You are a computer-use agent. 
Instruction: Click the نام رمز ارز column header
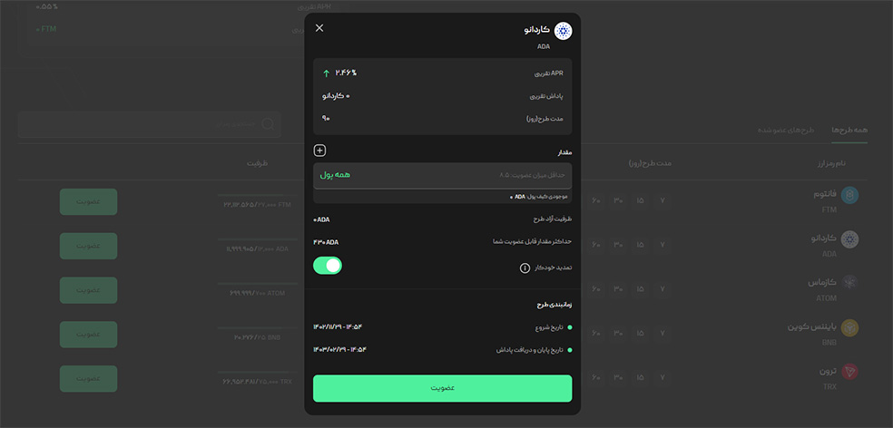click(831, 163)
